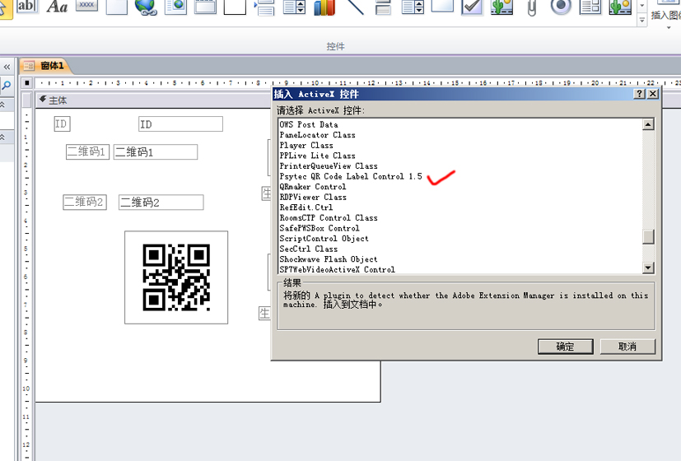Click the QR code image on the form
This screenshot has height=461, width=681.
[x=176, y=277]
